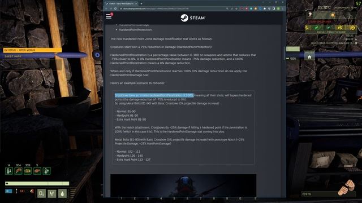Go forward in the browser

[x=111, y=8]
